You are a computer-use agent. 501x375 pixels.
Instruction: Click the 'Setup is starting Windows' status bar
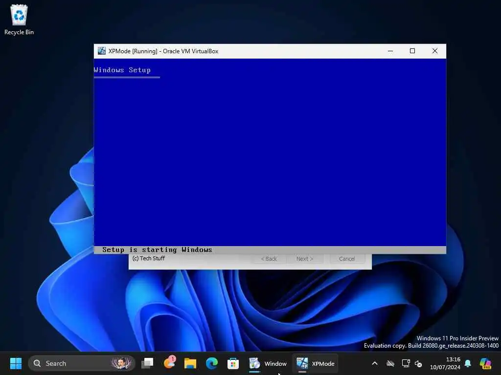coord(270,250)
